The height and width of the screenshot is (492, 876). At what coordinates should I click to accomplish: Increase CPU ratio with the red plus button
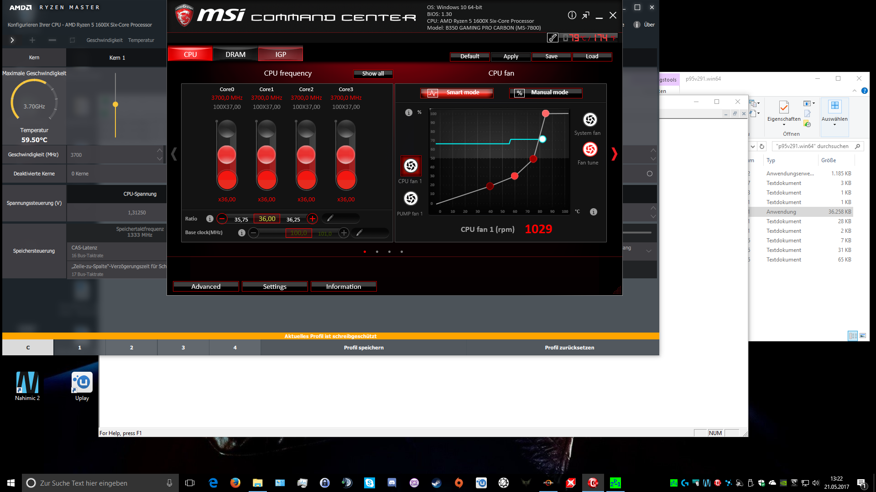pyautogui.click(x=313, y=219)
